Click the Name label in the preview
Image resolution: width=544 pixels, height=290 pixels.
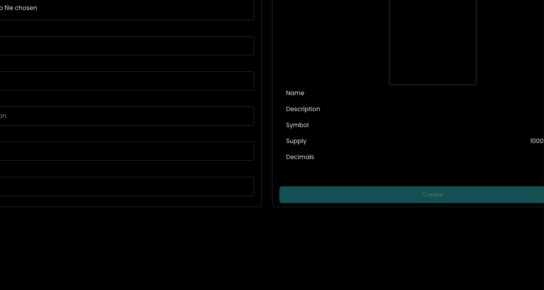tap(295, 93)
